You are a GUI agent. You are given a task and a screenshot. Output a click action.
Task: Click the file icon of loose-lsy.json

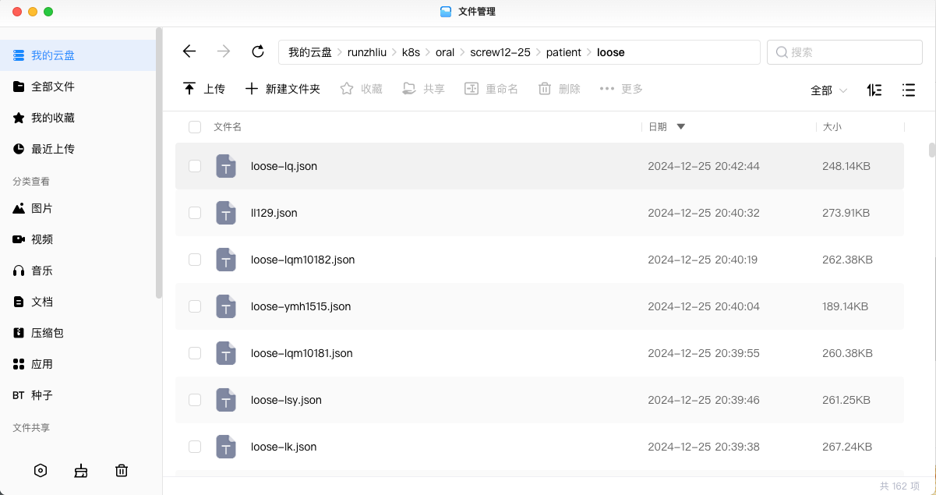tap(226, 400)
